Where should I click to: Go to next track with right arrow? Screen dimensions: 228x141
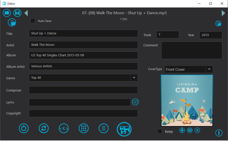coord(223,13)
